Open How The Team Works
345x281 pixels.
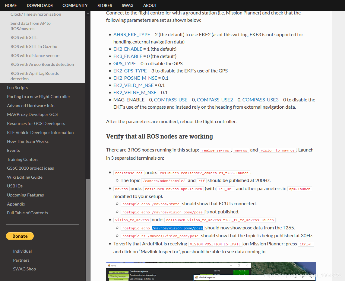pos(28,141)
